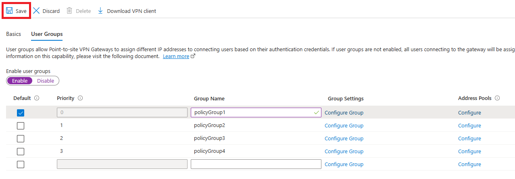Click the Delete trash icon

[x=69, y=11]
